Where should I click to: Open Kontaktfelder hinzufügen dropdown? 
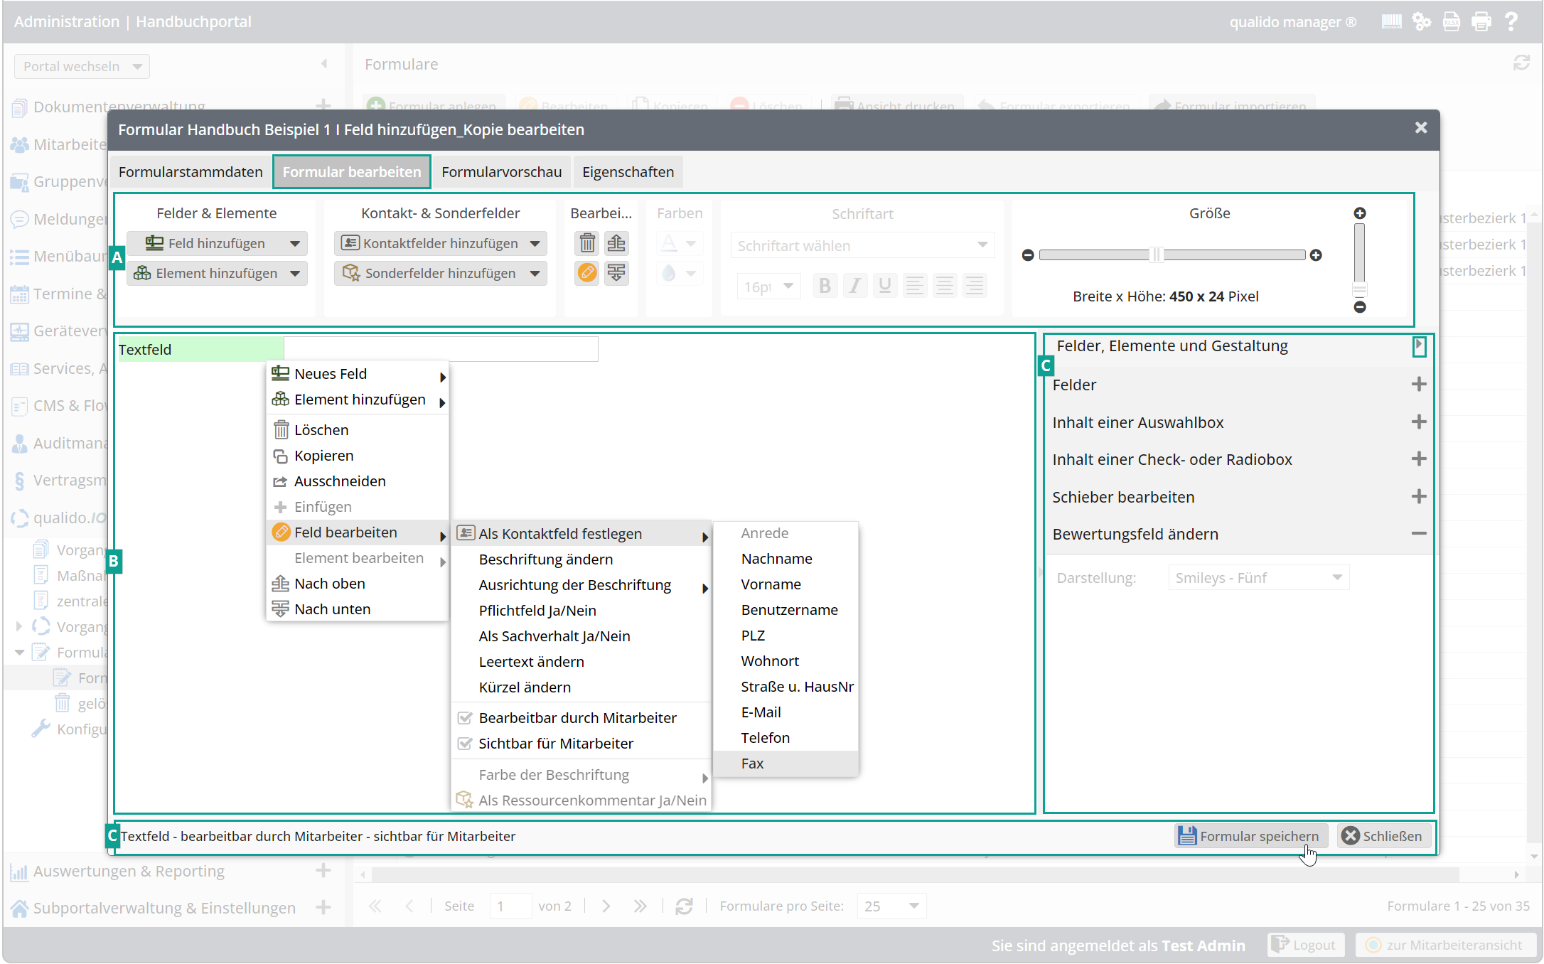click(x=441, y=243)
